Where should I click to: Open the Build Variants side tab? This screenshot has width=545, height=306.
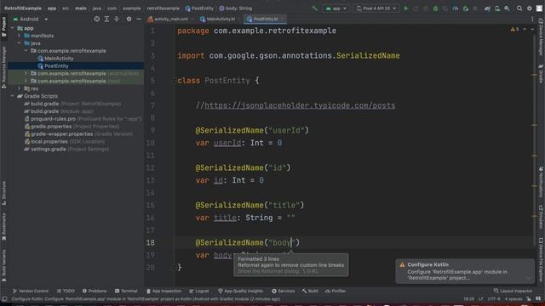3,265
